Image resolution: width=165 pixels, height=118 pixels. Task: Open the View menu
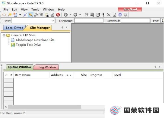(24, 10)
